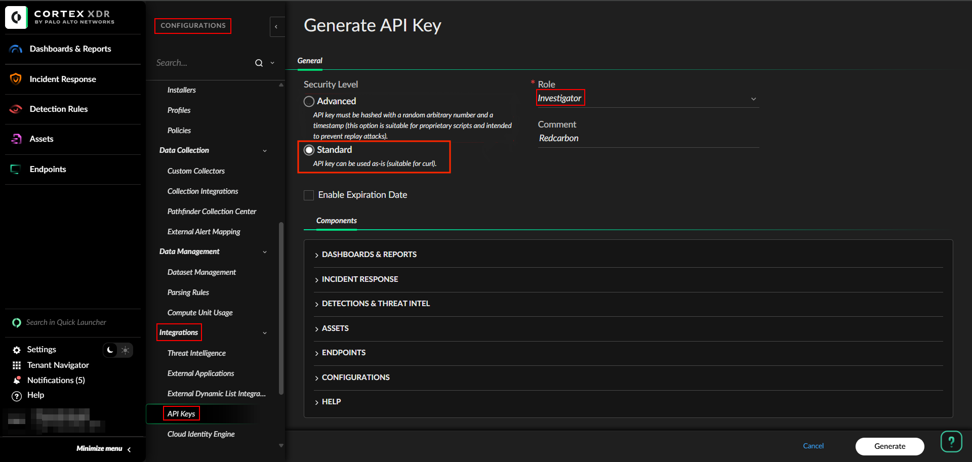Click the Endpoints monitor icon
The height and width of the screenshot is (462, 972).
[16, 169]
